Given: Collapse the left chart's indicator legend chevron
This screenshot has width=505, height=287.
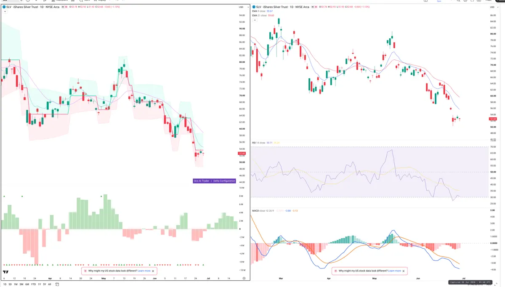Looking at the screenshot, I should pyautogui.click(x=4, y=11).
